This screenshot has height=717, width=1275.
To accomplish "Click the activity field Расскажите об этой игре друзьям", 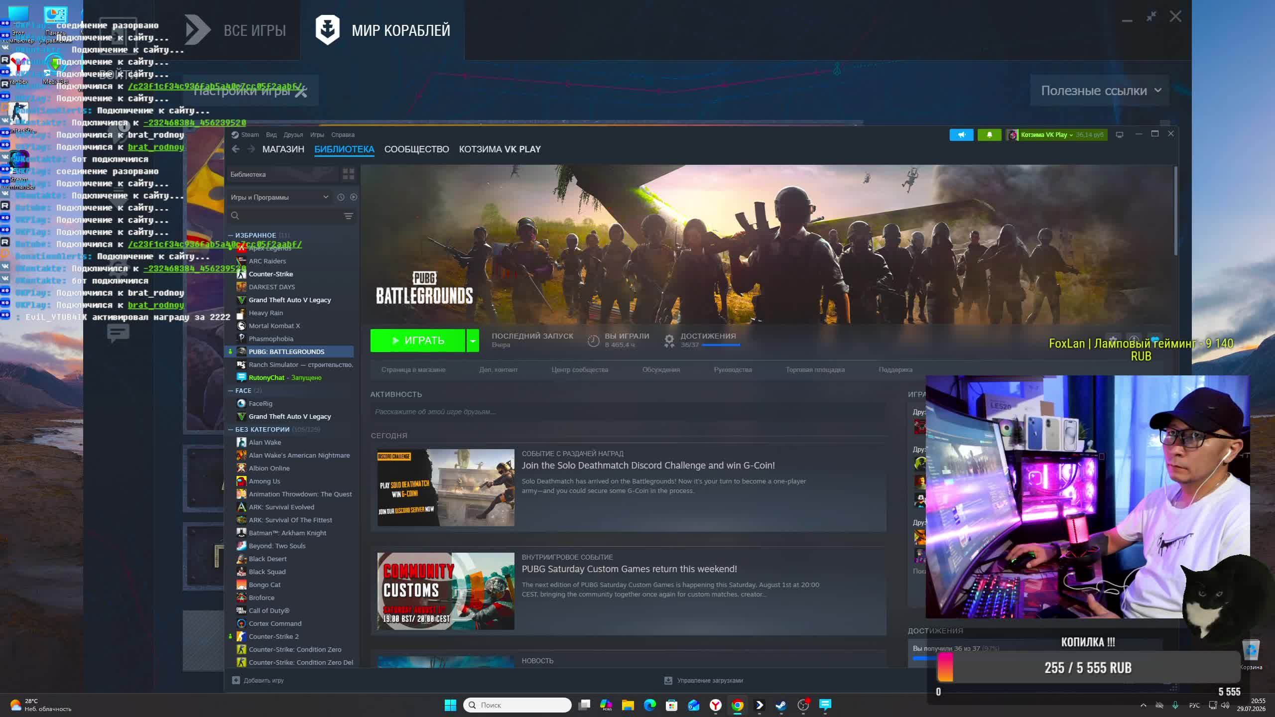I will [x=628, y=412].
